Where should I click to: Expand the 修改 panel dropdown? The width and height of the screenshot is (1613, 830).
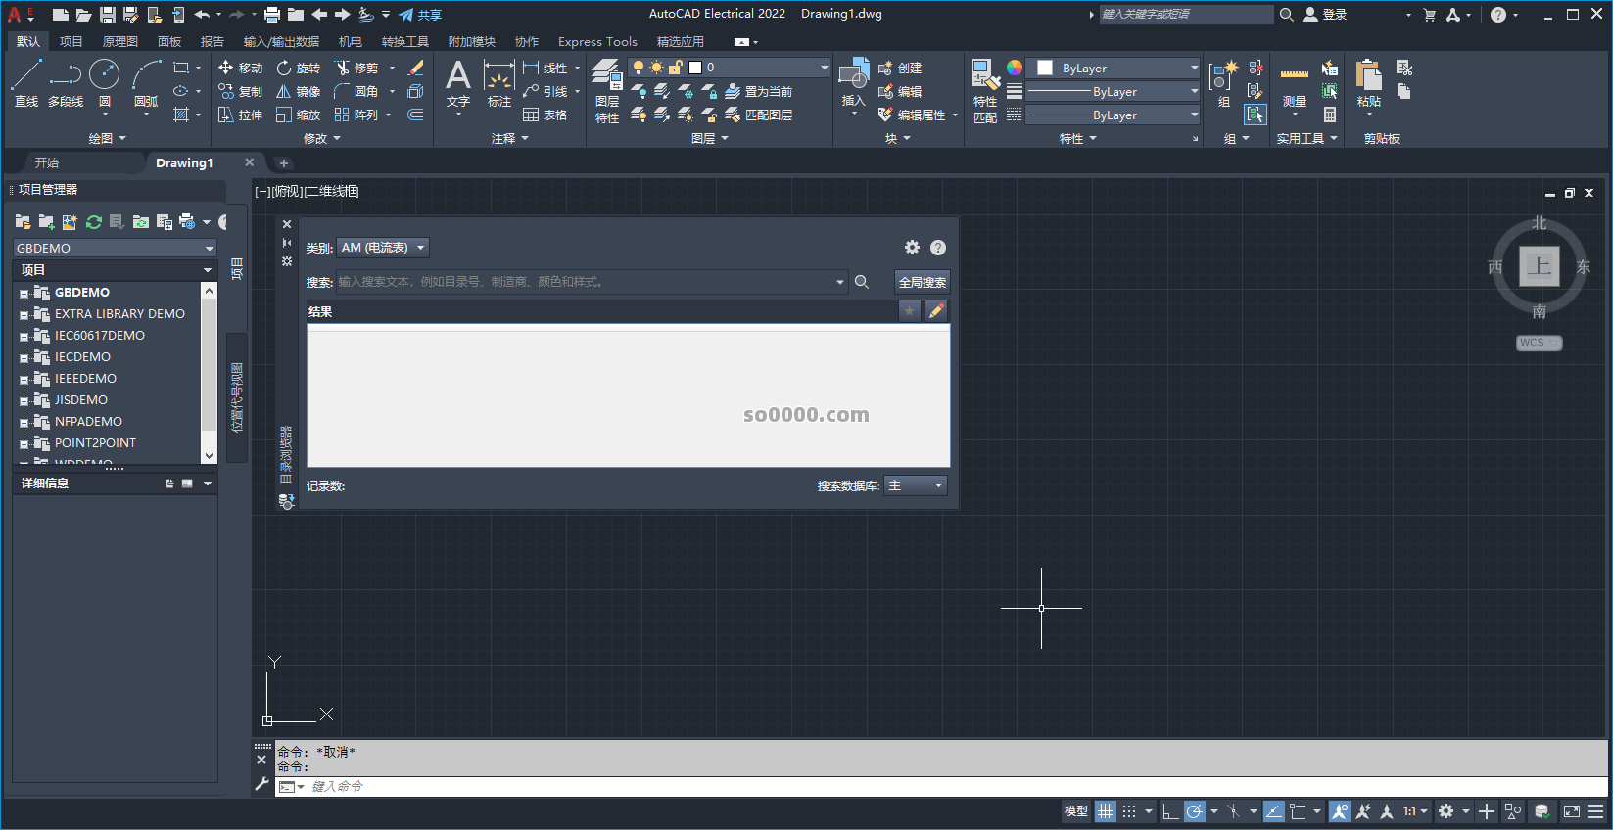pos(322,139)
